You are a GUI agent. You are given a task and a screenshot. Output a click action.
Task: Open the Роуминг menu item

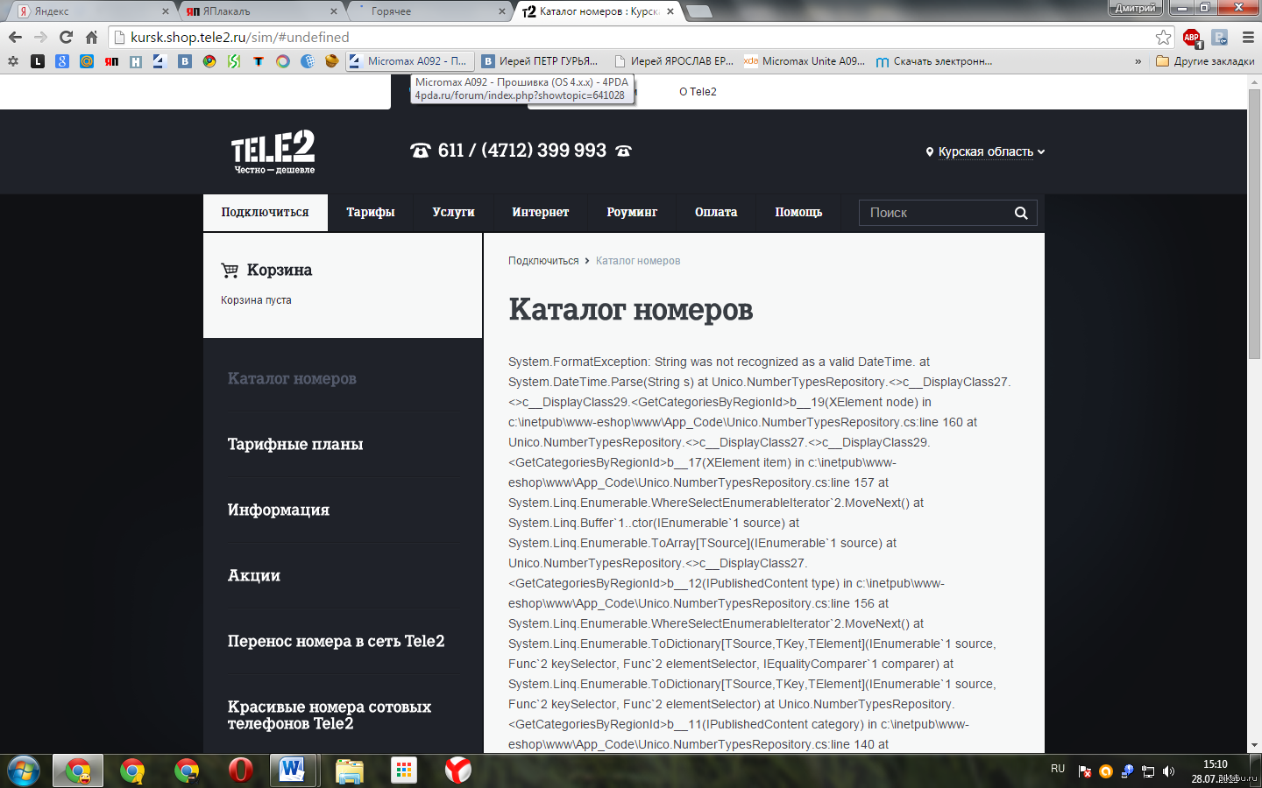point(632,213)
